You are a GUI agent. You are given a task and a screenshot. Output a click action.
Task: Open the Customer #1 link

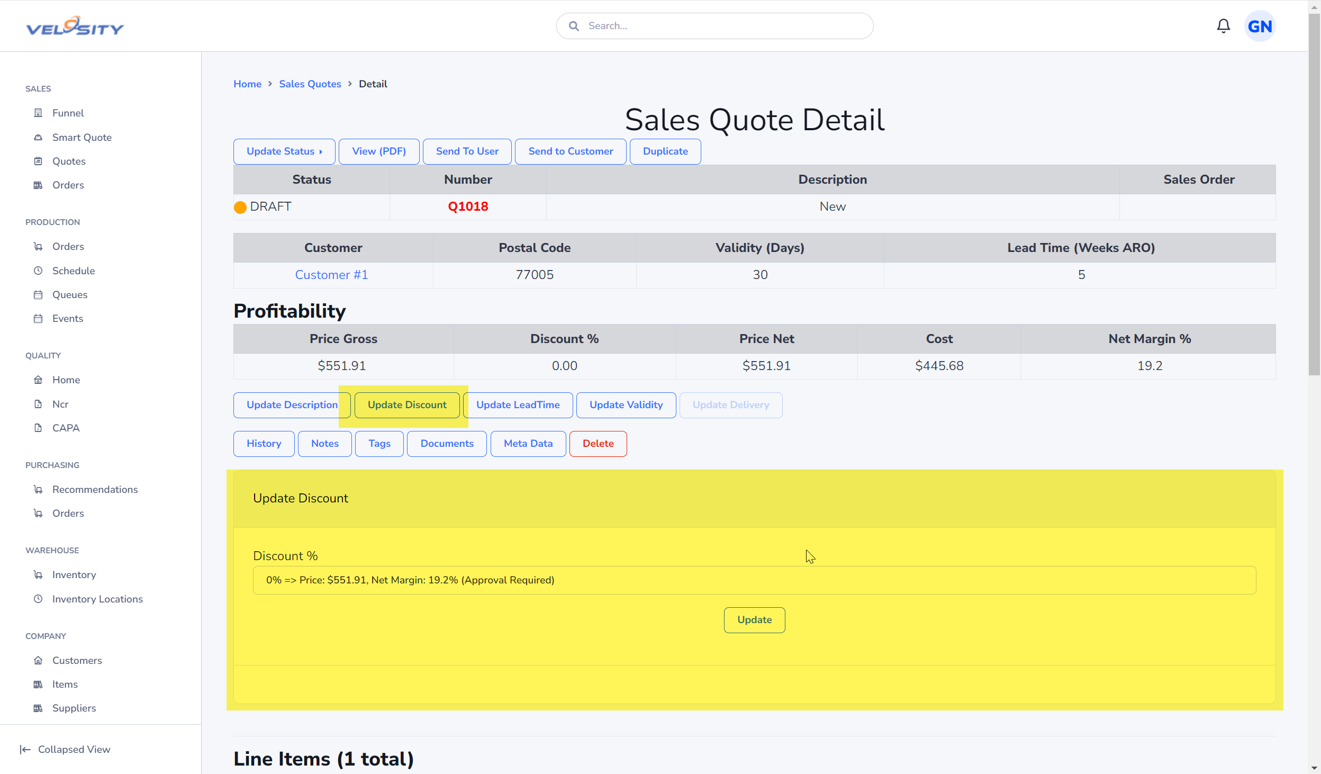tap(331, 275)
